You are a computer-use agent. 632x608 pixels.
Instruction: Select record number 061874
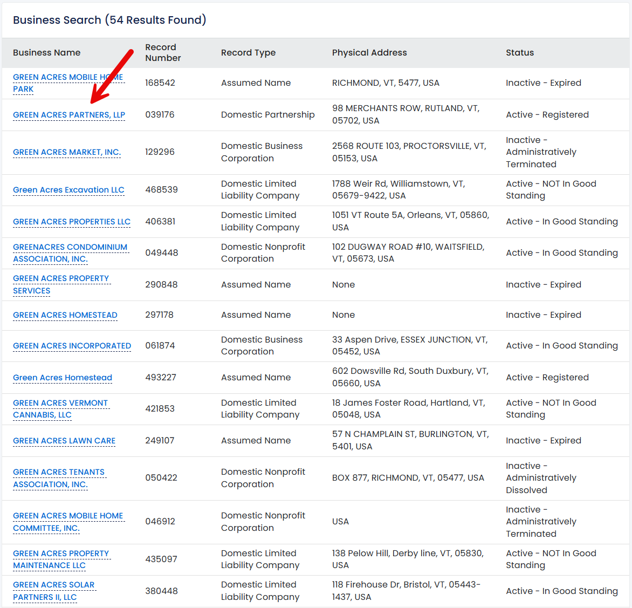(x=160, y=345)
